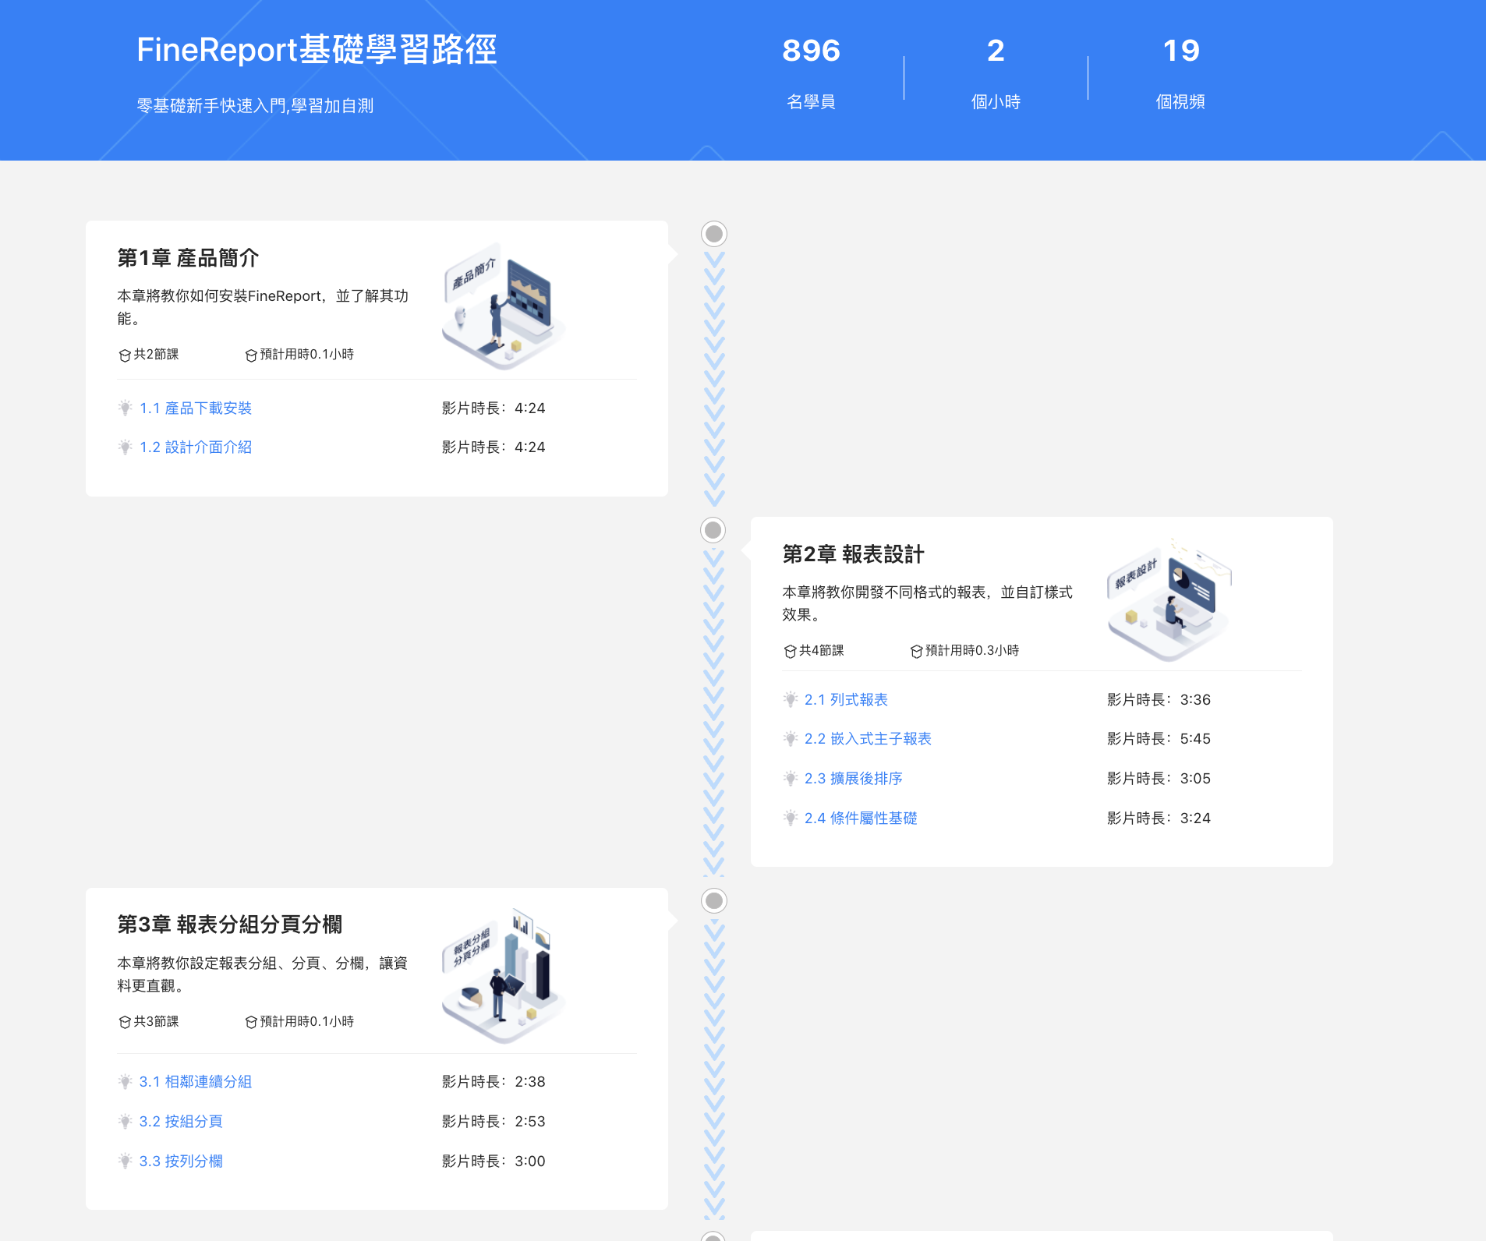Open lesson 2.4 條件屬性基礎
This screenshot has height=1241, width=1486.
(x=861, y=818)
